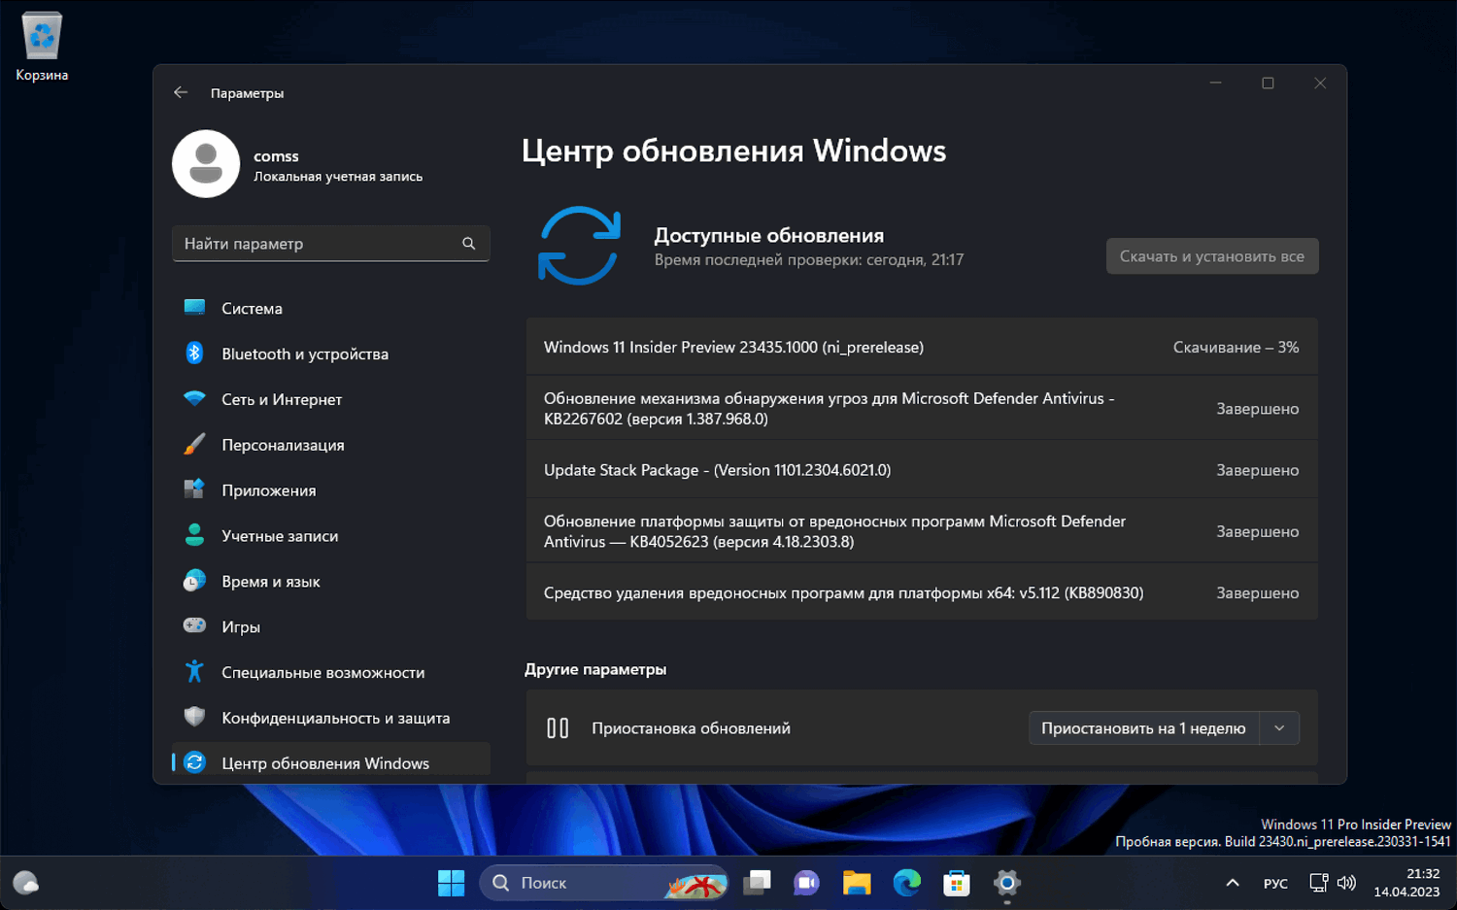Open Приложения using its icon
The image size is (1457, 910).
pos(194,490)
